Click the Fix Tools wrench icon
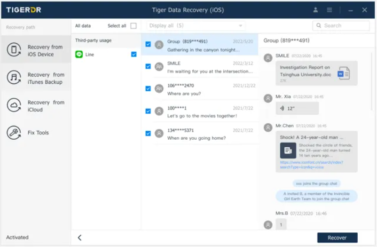 click(x=14, y=133)
